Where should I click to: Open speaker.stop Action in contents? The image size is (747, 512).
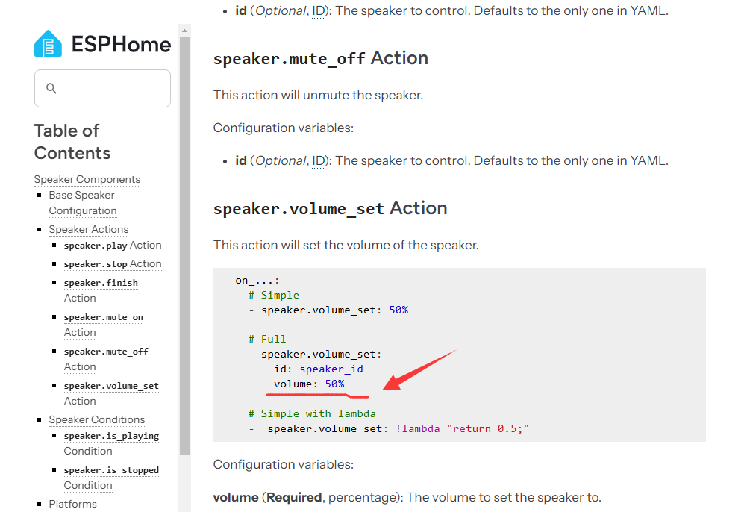[x=112, y=263]
